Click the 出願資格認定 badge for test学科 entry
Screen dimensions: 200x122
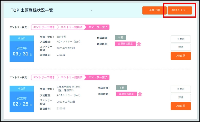pyautogui.click(x=125, y=44)
